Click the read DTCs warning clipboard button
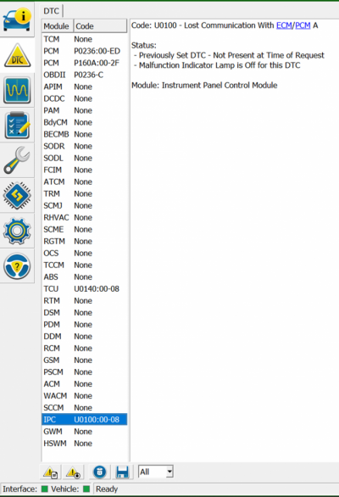339x497 pixels. [50, 472]
